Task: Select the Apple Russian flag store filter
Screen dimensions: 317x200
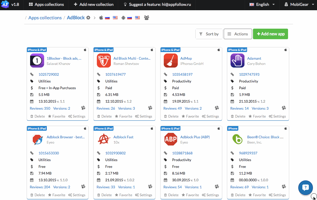Action: 107,18
